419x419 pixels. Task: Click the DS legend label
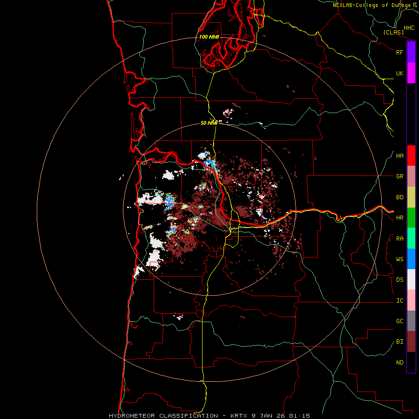pos(399,280)
